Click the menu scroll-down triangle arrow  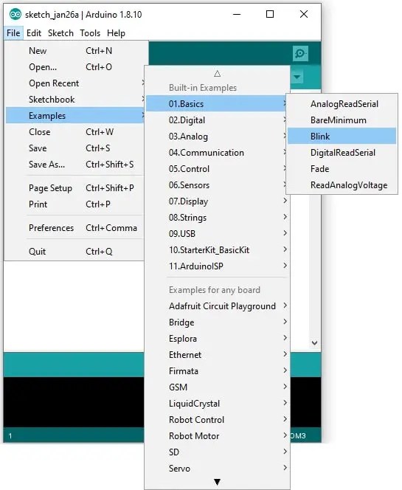[x=217, y=482]
